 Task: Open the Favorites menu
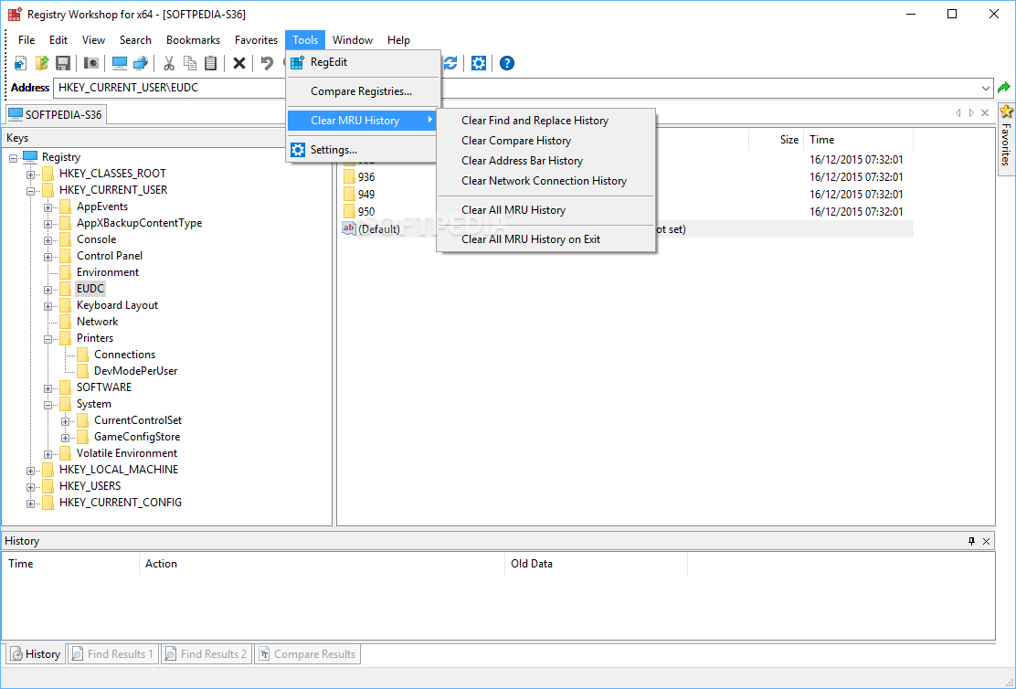(256, 40)
